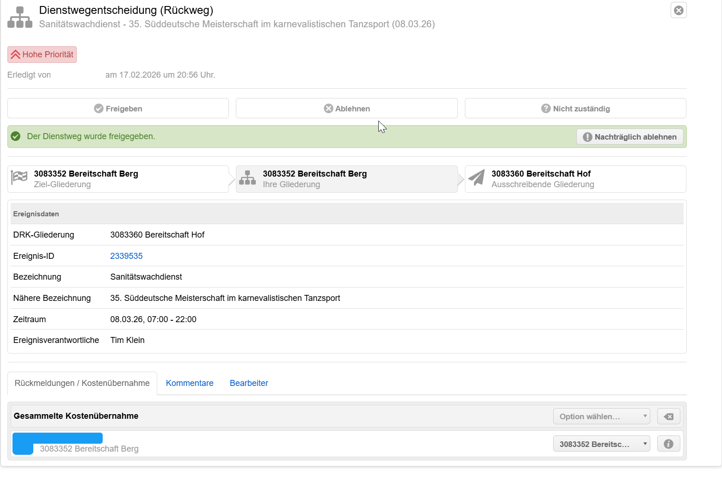Click the green checkmark success icon
The image size is (722, 477).
(x=16, y=136)
